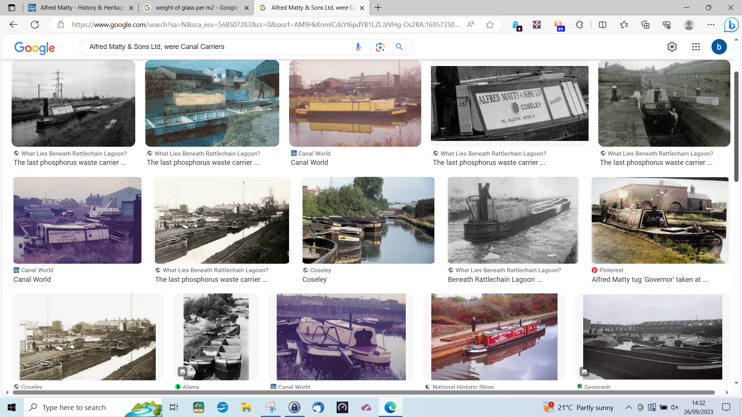Screen dimensions: 742x417
Task: Switch to Alfred Matty History & Heritage tab
Action: pos(81,8)
